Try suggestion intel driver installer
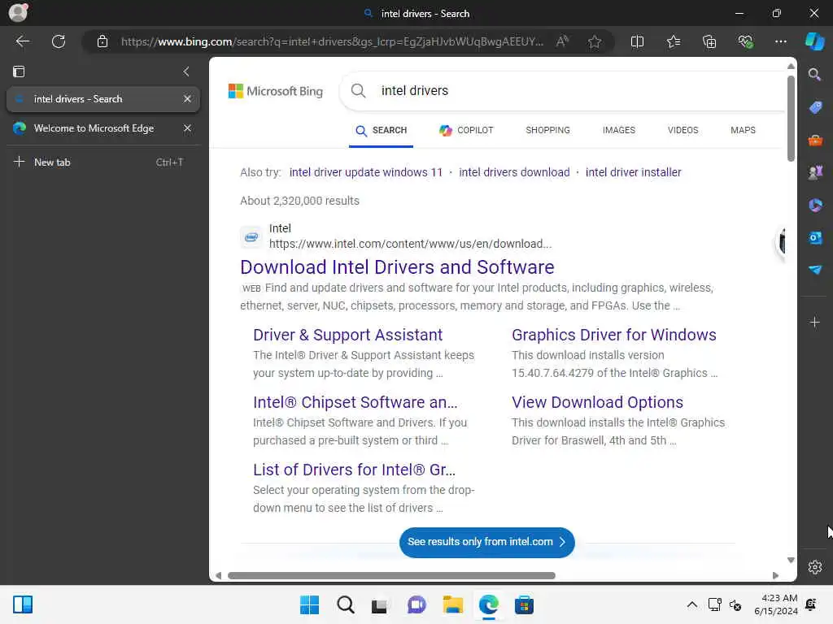The height and width of the screenshot is (624, 833). 633,172
